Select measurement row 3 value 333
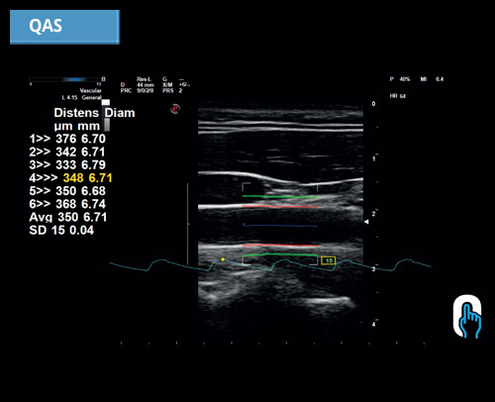 coord(66,164)
